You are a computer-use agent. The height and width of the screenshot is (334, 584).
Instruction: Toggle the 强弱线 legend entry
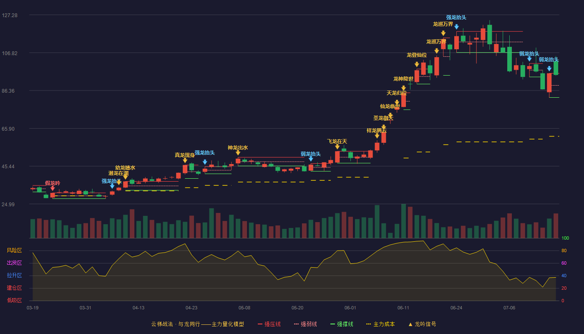coord(305,324)
